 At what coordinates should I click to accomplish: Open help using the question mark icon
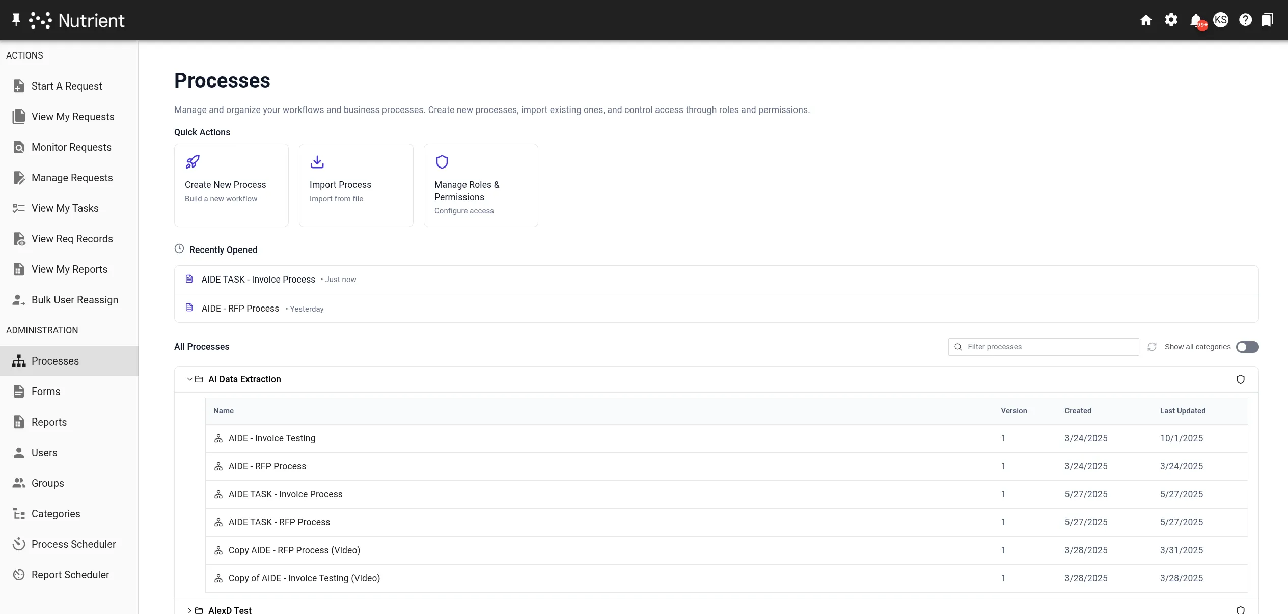[1246, 20]
